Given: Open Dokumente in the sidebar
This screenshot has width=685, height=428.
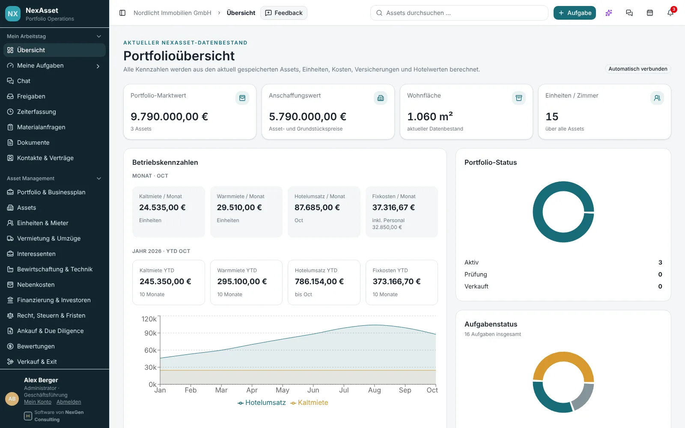Looking at the screenshot, I should click(x=54, y=143).
